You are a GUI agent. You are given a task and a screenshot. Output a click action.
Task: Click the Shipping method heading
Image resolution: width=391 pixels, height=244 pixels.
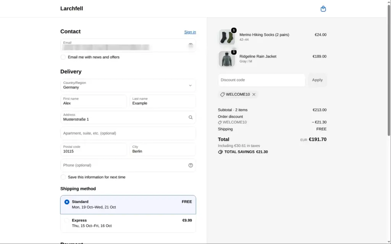pos(78,189)
